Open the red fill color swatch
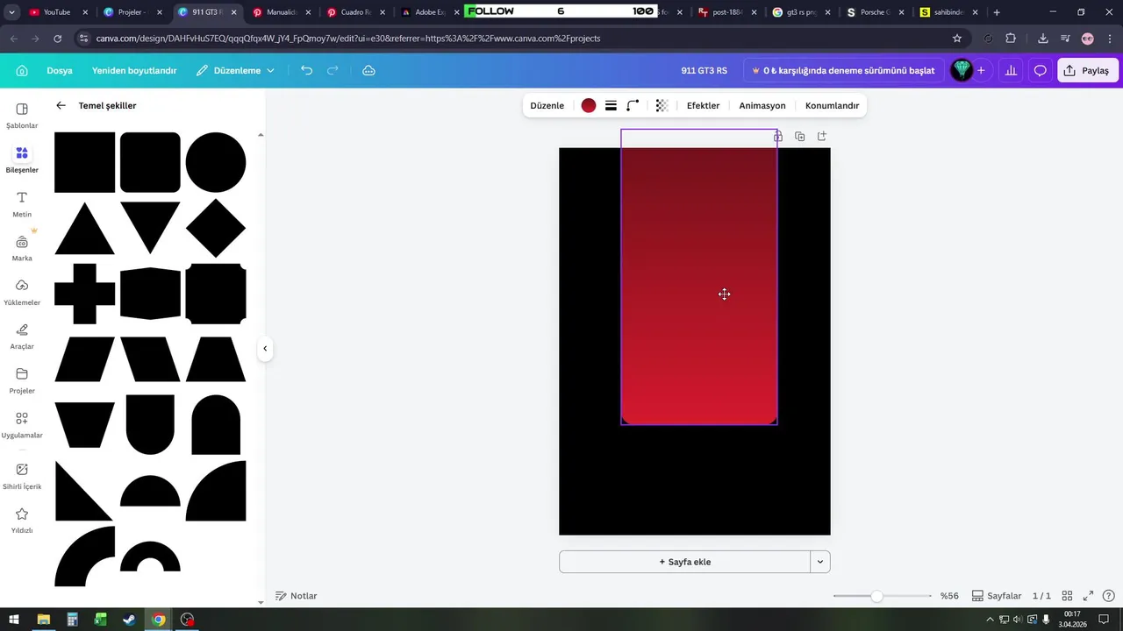The image size is (1123, 631). coord(589,105)
